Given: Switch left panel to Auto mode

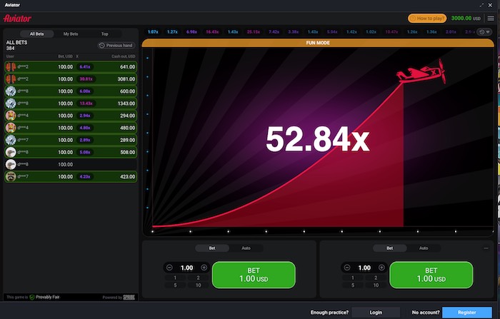Looking at the screenshot, I should coord(246,248).
